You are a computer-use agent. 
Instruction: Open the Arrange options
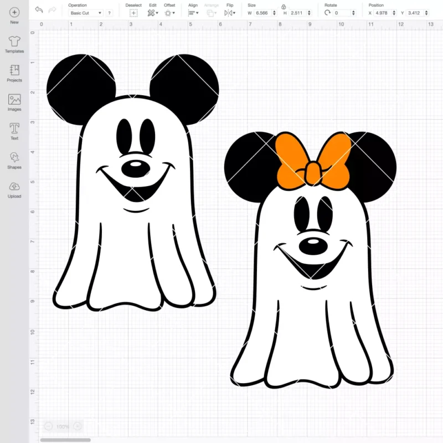(212, 13)
